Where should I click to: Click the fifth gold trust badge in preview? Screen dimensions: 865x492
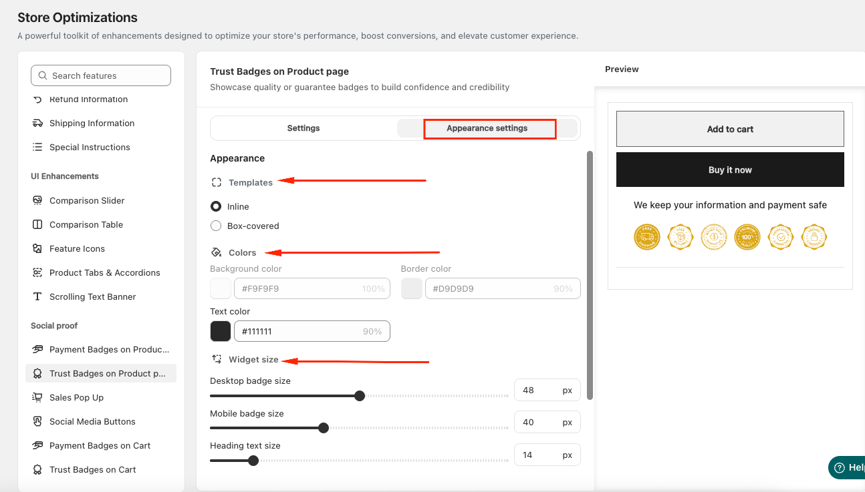click(781, 237)
